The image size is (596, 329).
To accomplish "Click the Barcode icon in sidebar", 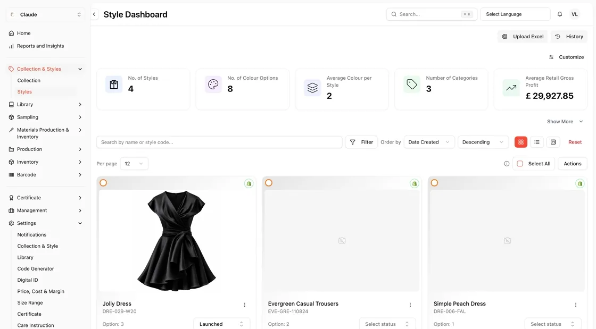I will coord(11,175).
